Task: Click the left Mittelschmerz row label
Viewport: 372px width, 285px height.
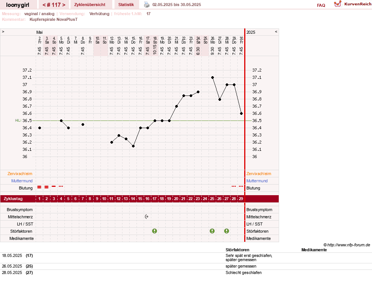Action: 20,217
